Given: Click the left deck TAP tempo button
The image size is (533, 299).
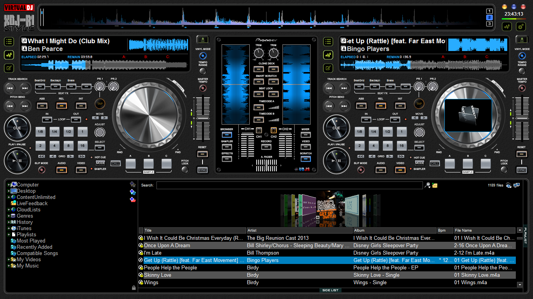Looking at the screenshot, I should pyautogui.click(x=100, y=104).
